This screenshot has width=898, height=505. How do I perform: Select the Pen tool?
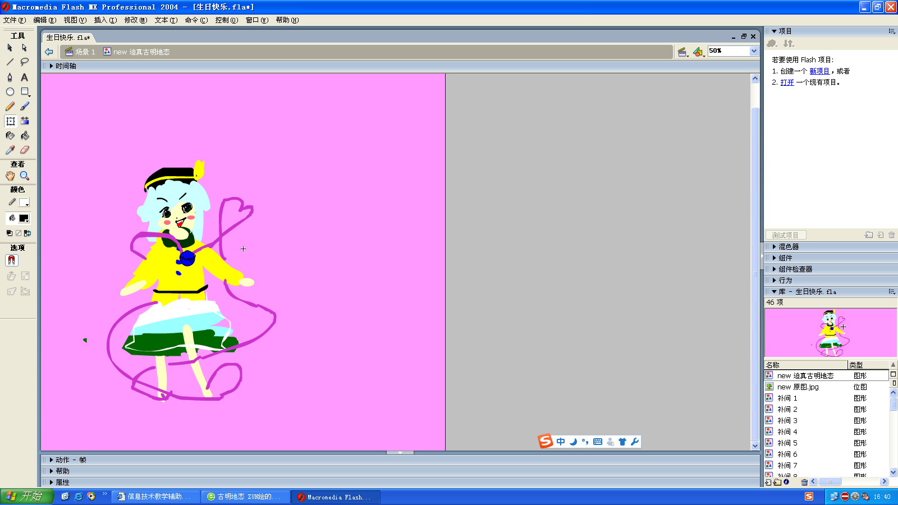[10, 77]
